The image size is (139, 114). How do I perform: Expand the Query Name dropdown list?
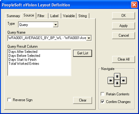point(89,38)
